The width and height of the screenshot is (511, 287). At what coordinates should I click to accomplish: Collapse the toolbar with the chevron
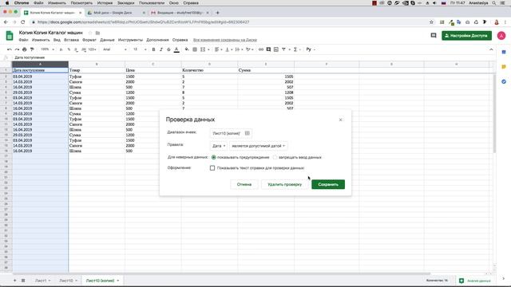point(491,49)
